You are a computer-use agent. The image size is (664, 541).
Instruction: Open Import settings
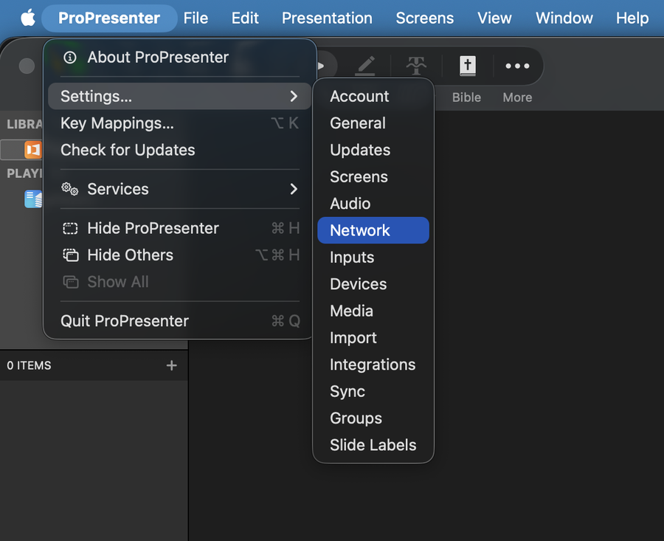point(373,337)
